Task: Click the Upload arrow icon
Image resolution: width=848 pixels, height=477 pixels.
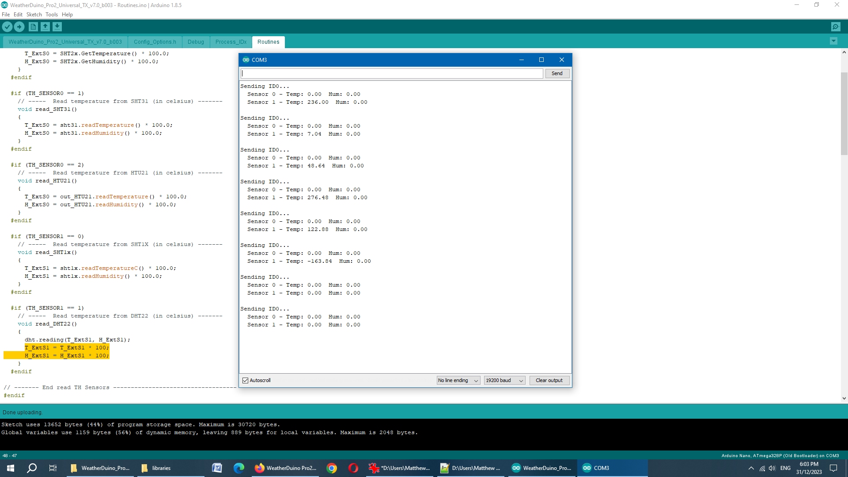Action: tap(19, 27)
